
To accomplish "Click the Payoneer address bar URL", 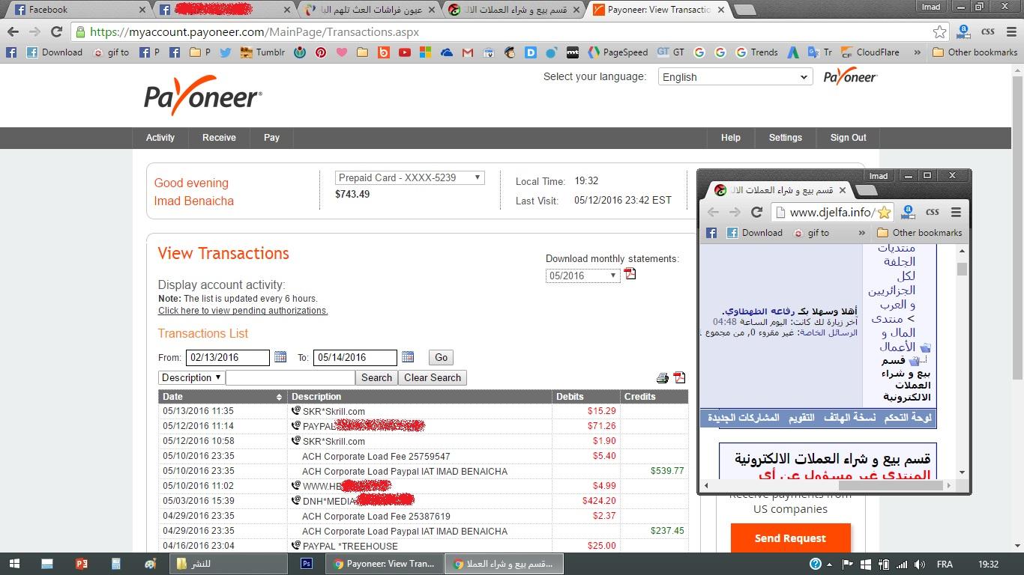I will [254, 32].
